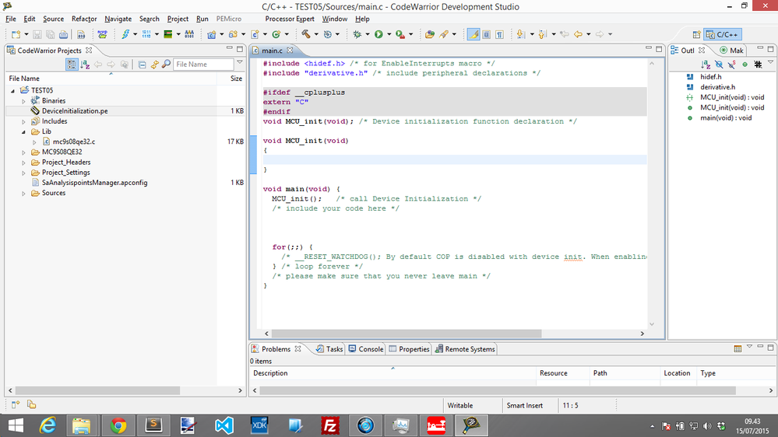This screenshot has width=778, height=437.
Task: Click the magnifier search icon beside File Name
Action: point(167,65)
